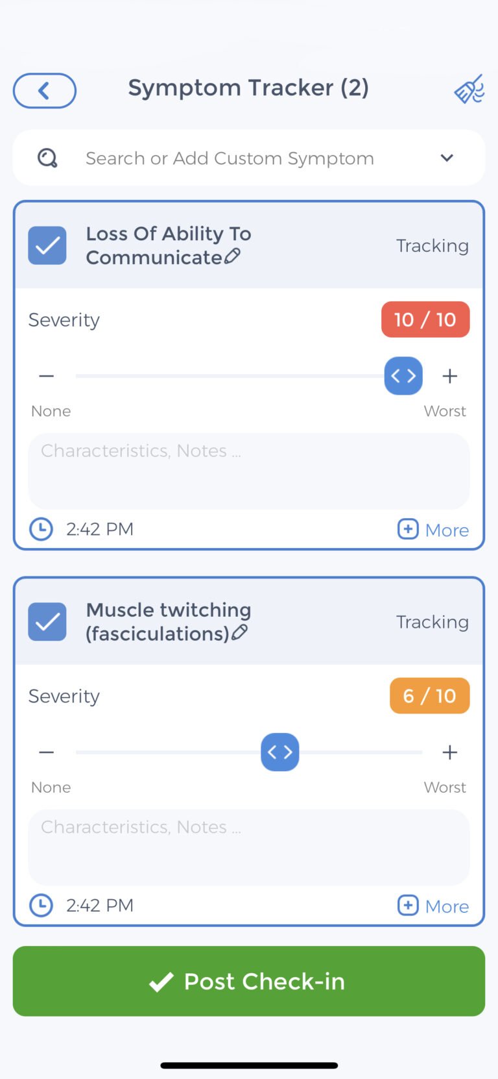Click the plus icon beside More in first card
The height and width of the screenshot is (1079, 498).
point(408,529)
